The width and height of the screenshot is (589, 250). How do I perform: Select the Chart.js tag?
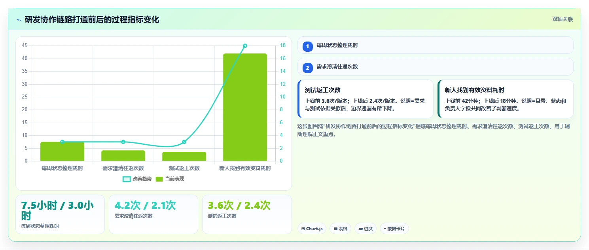tap(312, 229)
